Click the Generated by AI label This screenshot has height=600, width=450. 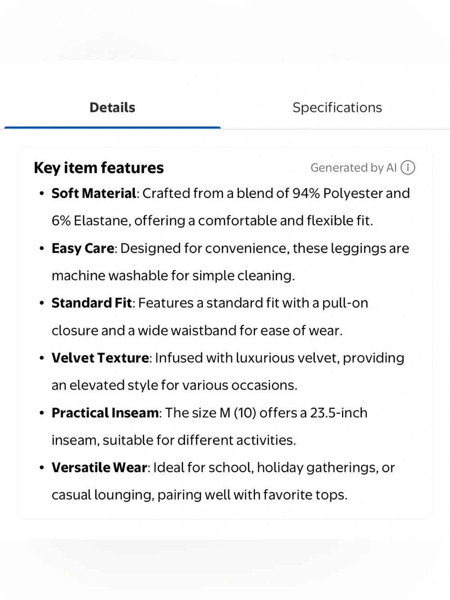[x=354, y=168]
